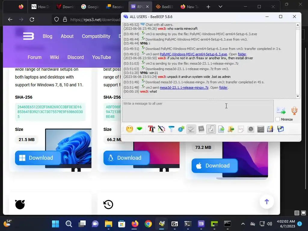Toggle the beep sound music note icon

tap(211, 129)
